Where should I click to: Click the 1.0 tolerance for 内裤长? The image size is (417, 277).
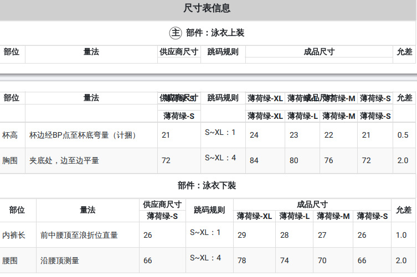click(x=401, y=236)
